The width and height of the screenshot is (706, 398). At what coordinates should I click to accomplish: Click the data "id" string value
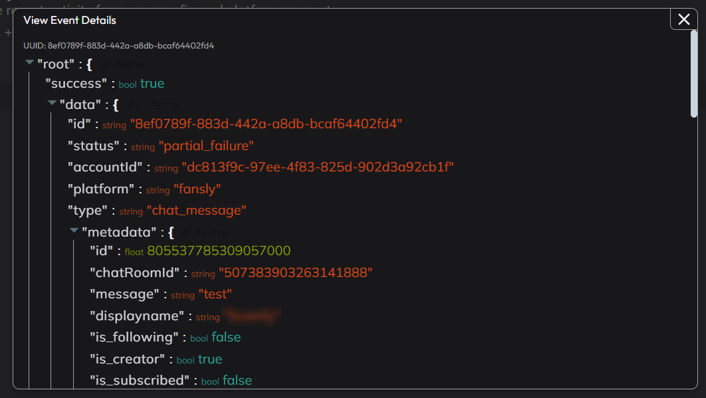pos(266,124)
